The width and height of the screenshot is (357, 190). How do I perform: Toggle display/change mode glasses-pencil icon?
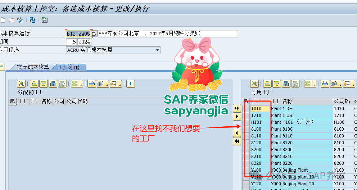pyautogui.click(x=20, y=20)
